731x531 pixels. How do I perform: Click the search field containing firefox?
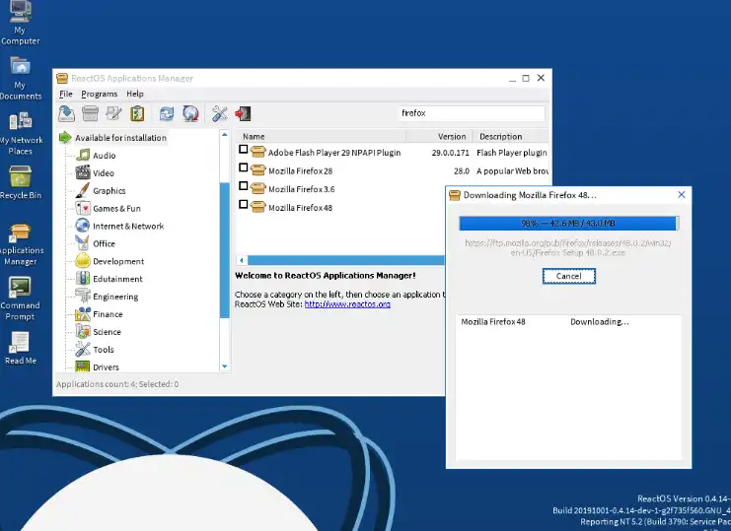(x=471, y=113)
